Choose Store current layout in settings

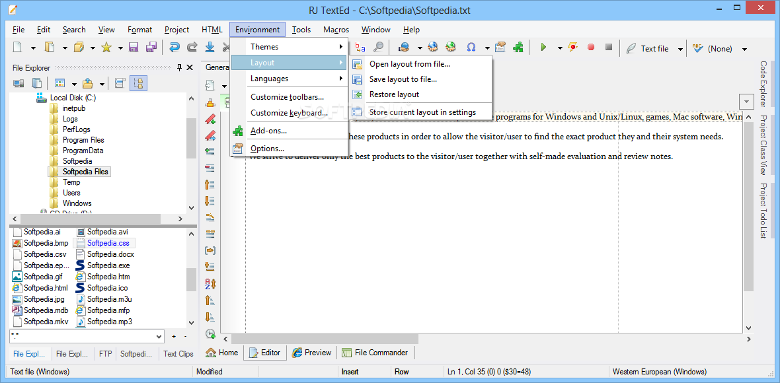[421, 112]
